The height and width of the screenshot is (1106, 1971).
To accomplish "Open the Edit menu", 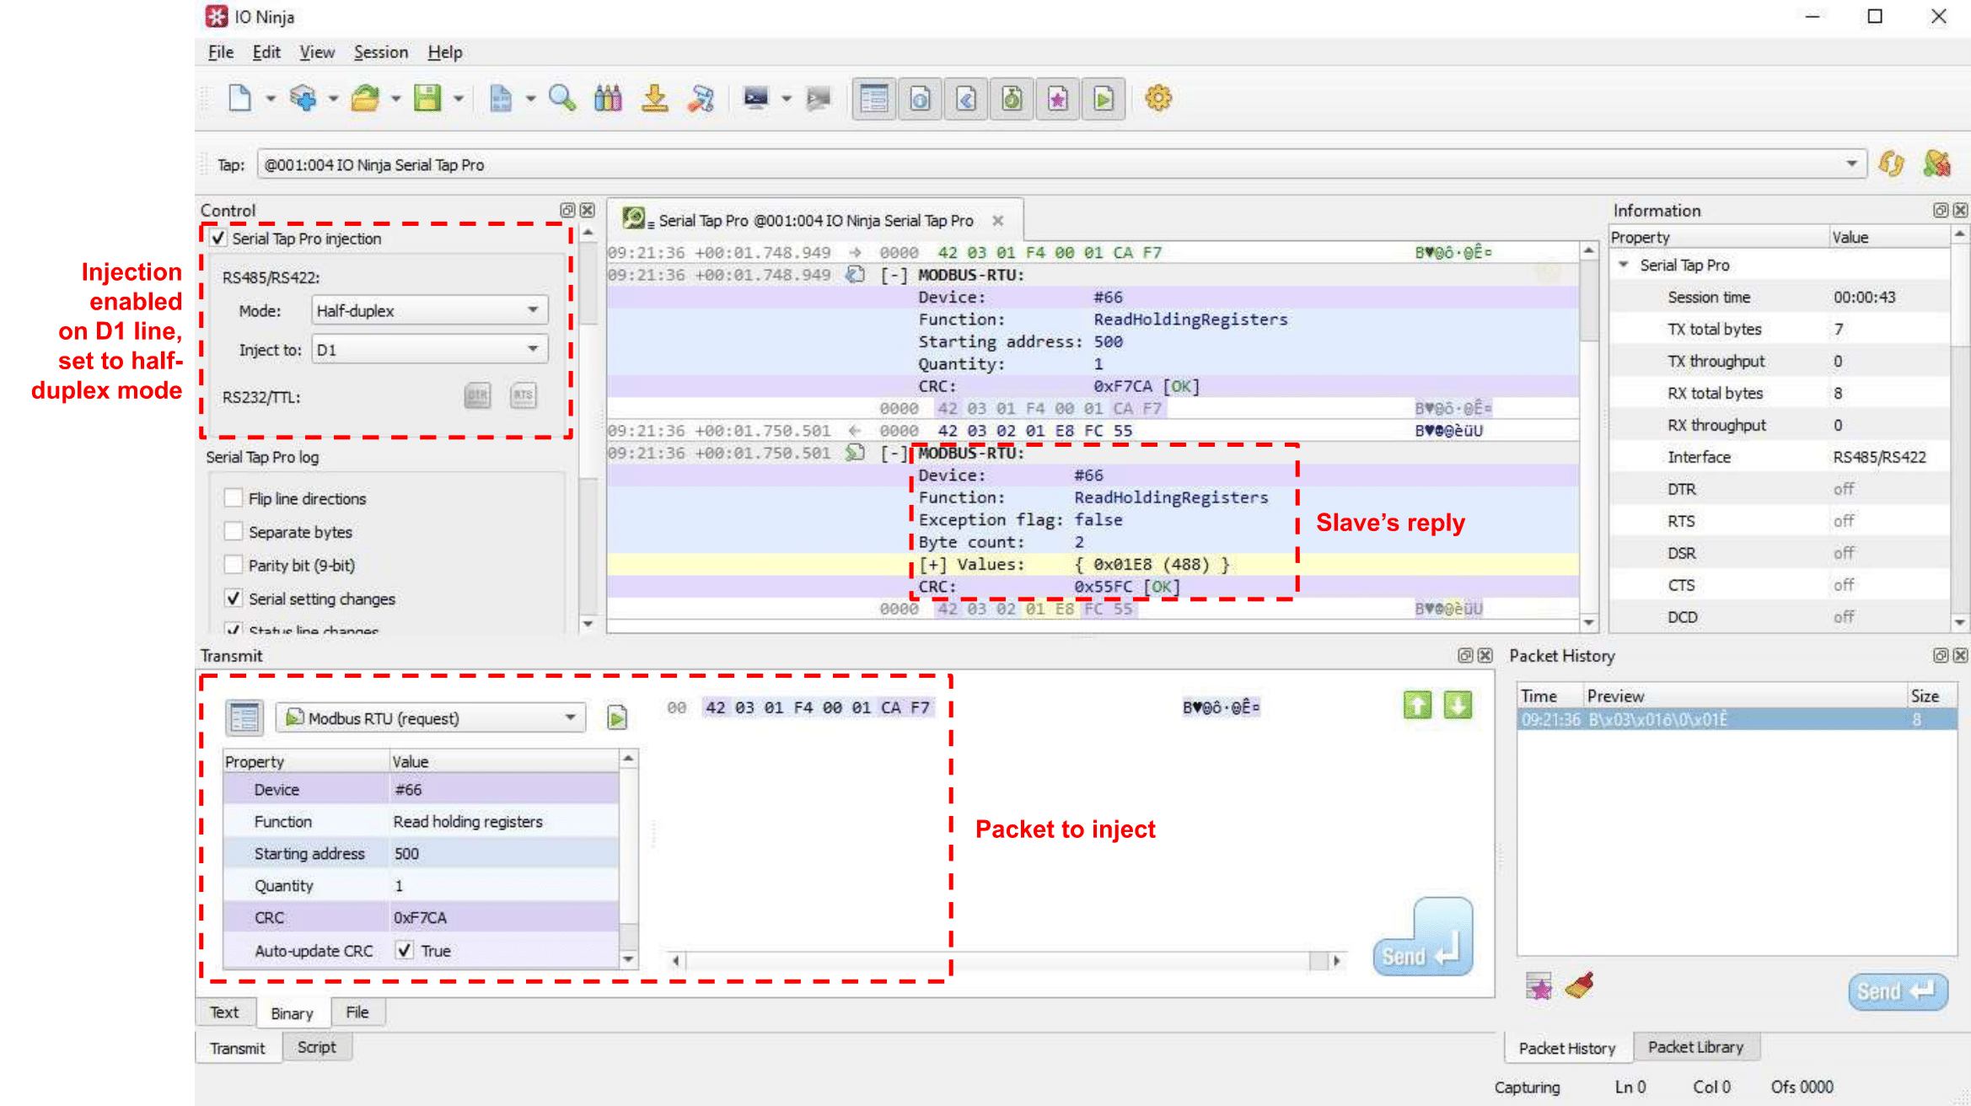I will (266, 52).
